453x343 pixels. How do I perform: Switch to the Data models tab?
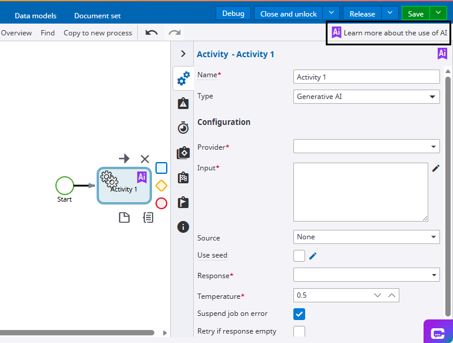[36, 15]
